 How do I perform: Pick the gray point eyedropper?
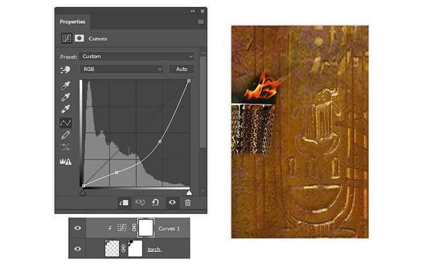coord(65,97)
